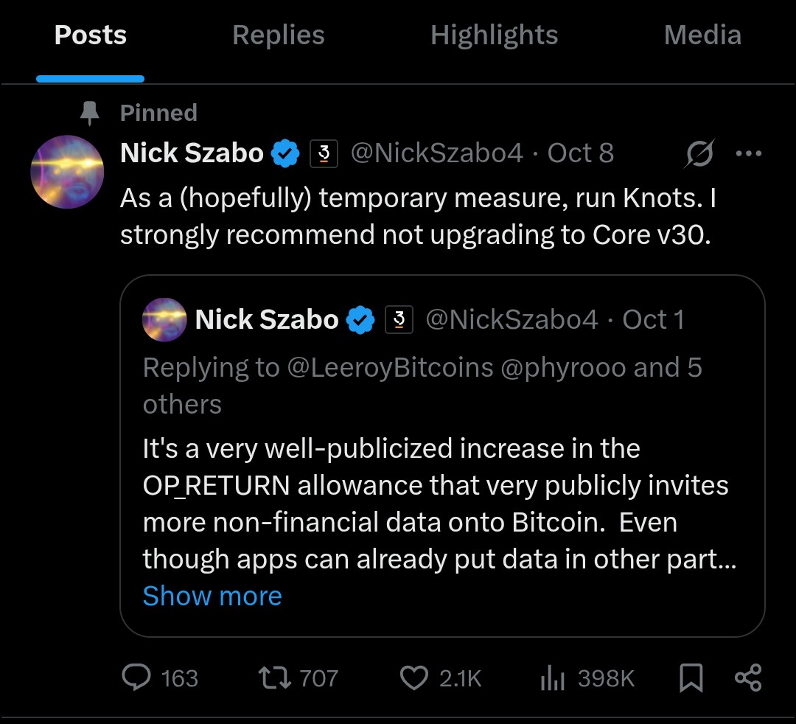This screenshot has height=724, width=796.
Task: Switch to the Replies tab
Action: coord(279,35)
